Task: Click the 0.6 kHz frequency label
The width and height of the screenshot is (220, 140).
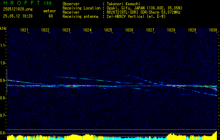Action: [2, 133]
